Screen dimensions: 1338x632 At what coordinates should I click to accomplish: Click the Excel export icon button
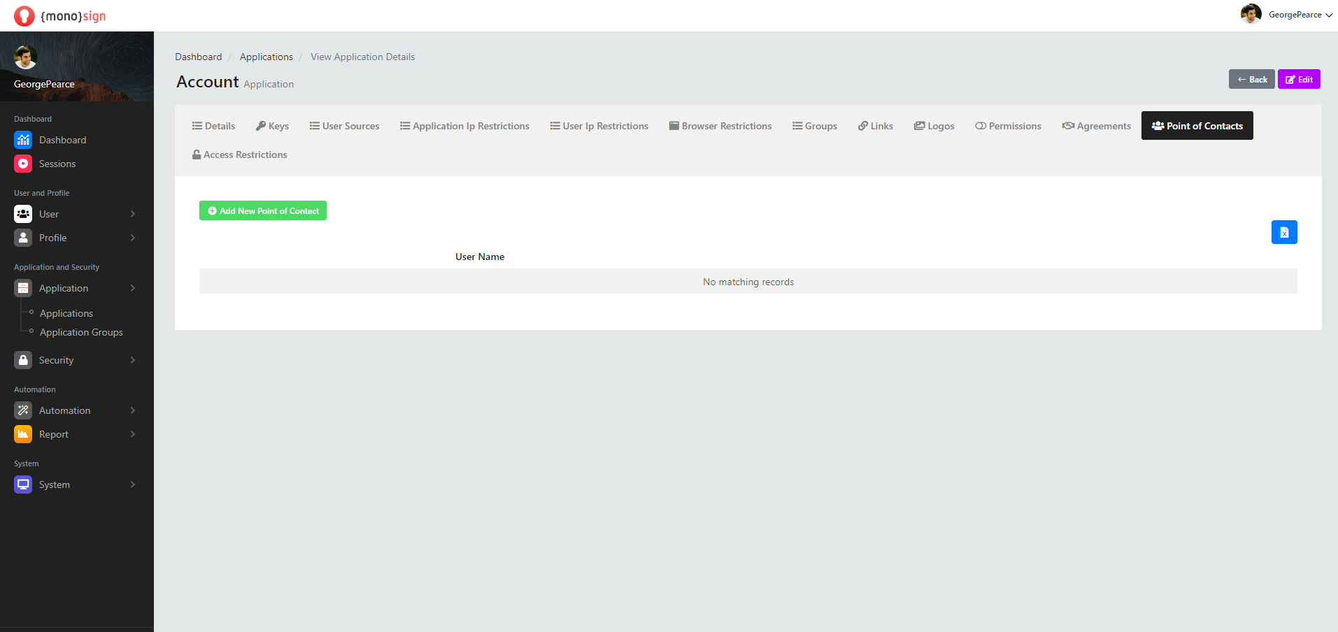coord(1283,232)
